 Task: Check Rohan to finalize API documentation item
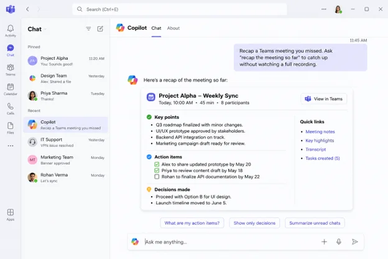[157, 177]
